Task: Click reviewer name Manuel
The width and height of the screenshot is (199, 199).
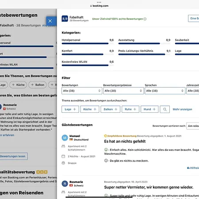Action: (75, 136)
